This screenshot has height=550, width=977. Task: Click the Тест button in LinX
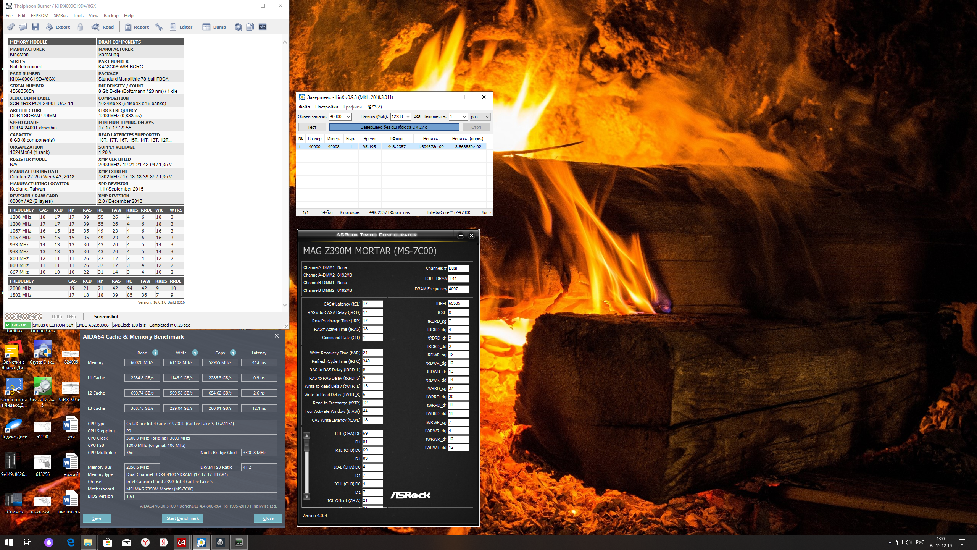(x=312, y=127)
